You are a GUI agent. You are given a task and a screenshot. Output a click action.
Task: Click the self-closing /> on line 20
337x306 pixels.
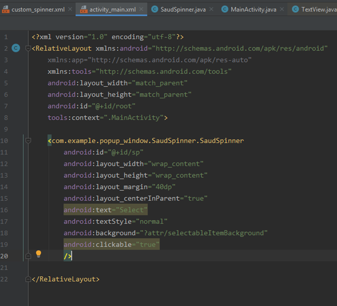point(68,256)
